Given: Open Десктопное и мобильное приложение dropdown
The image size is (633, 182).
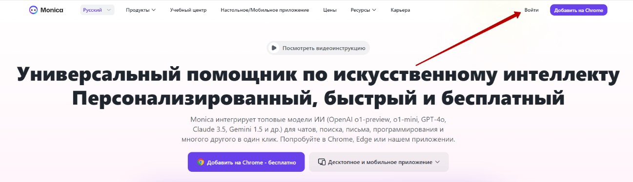Looking at the screenshot, I should coord(379,162).
